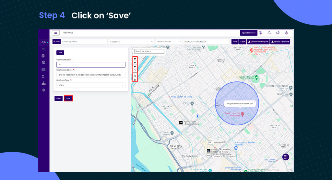
Task: Click Clear button next to Filter
Action: pyautogui.click(x=243, y=42)
